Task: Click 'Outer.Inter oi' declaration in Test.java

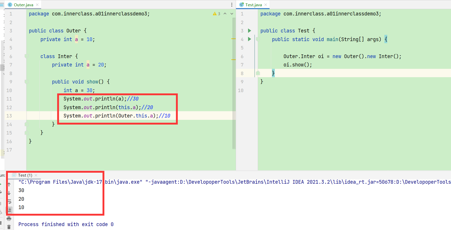Action: tap(304, 56)
